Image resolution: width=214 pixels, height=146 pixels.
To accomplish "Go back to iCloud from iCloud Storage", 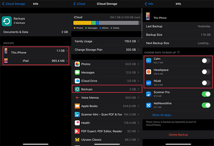I will (79, 4).
